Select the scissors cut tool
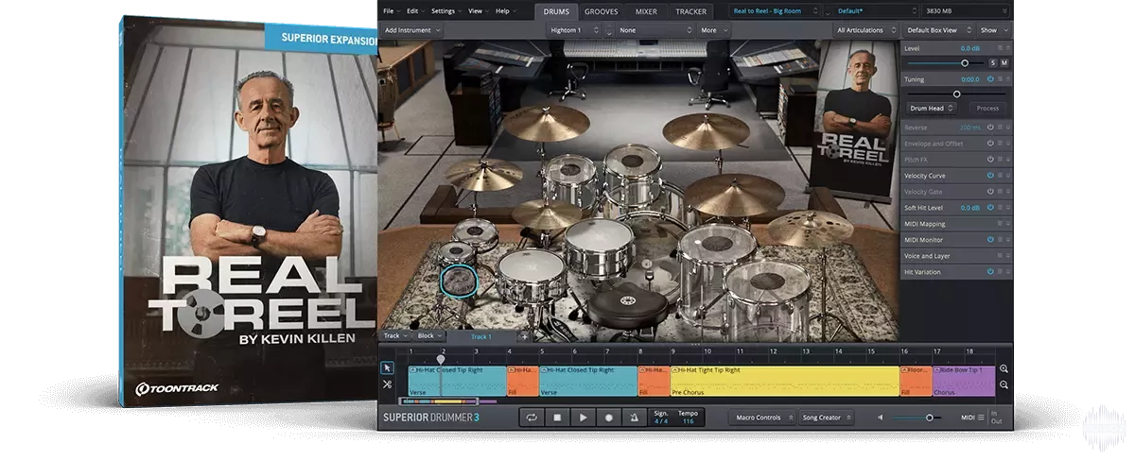Screen dimensions: 1135x461 [387, 384]
